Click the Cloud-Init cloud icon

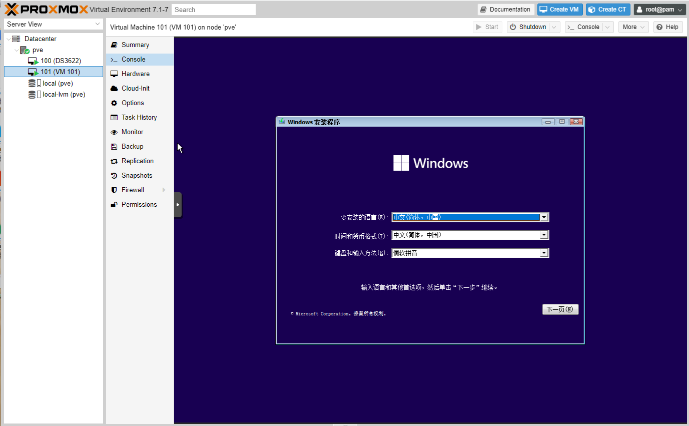tap(114, 88)
